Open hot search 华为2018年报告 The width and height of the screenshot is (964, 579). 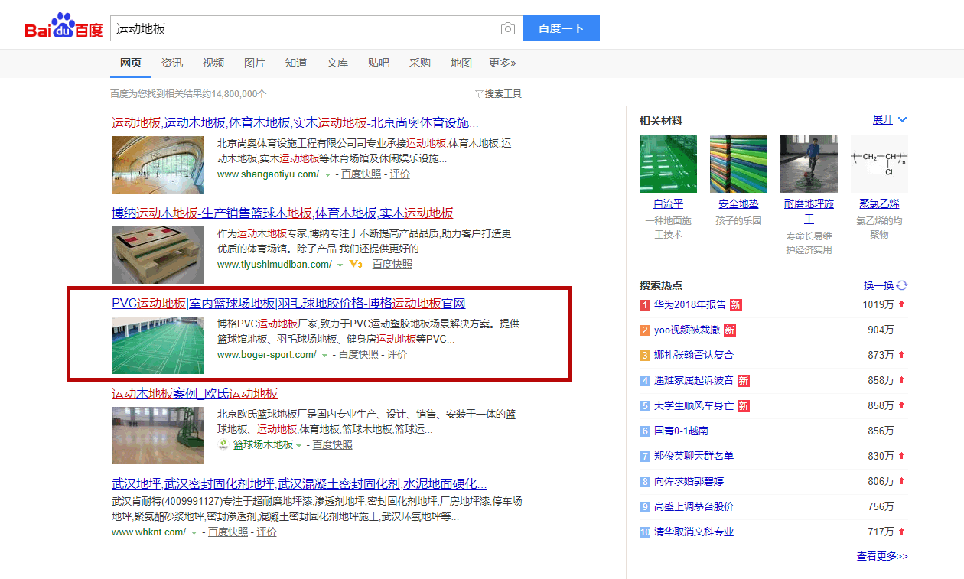point(689,304)
